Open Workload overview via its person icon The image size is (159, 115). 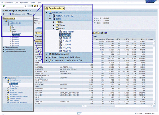tap(8, 80)
